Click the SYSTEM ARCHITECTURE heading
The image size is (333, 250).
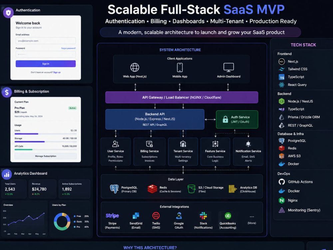point(180,50)
